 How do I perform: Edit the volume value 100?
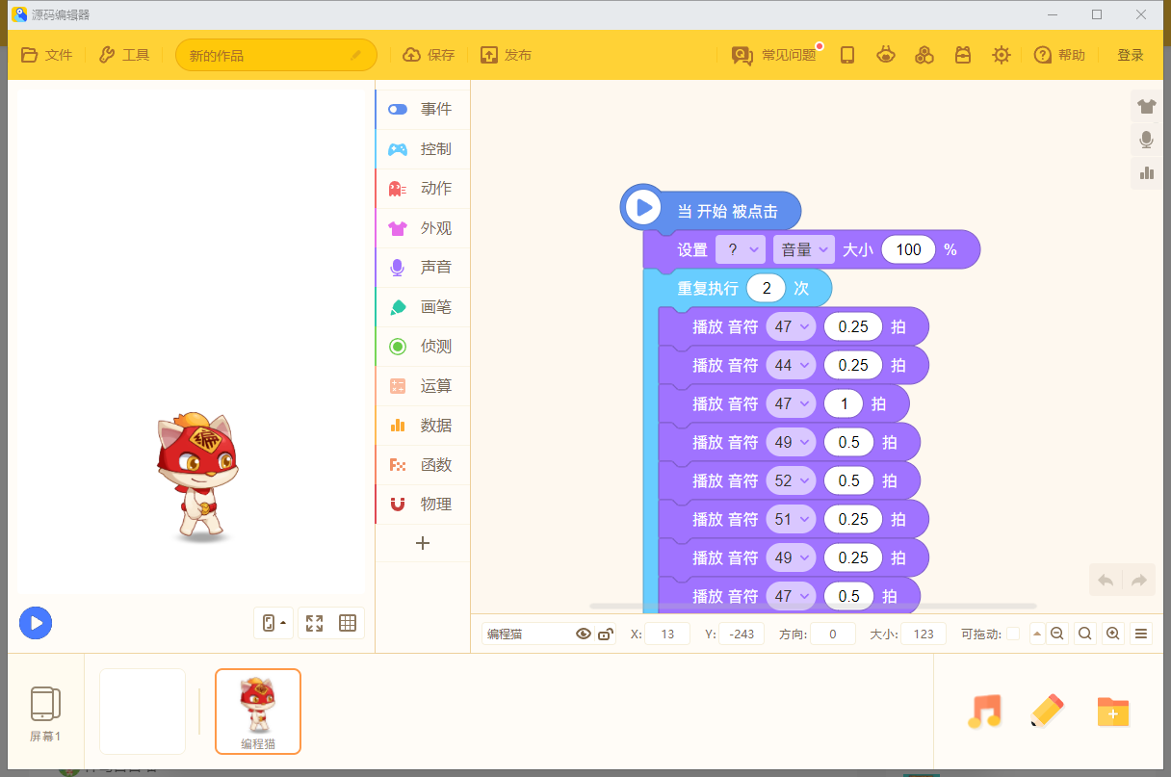(x=908, y=249)
